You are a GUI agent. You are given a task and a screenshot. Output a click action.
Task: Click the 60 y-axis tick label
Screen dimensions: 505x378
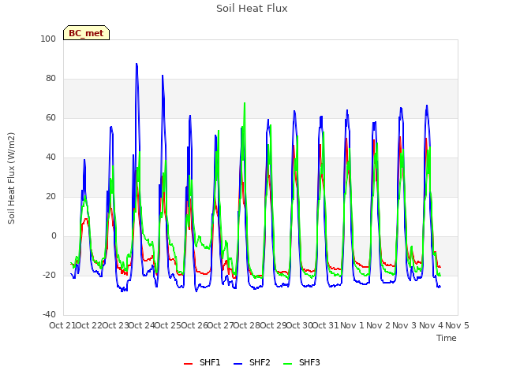pos(50,117)
